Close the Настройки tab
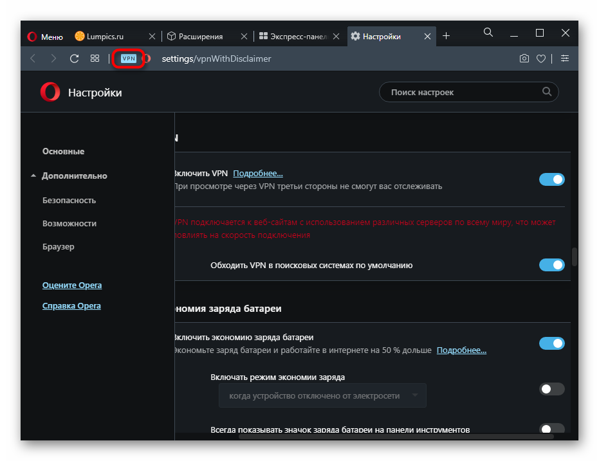Viewport: 599px width, 461px height. click(x=427, y=37)
